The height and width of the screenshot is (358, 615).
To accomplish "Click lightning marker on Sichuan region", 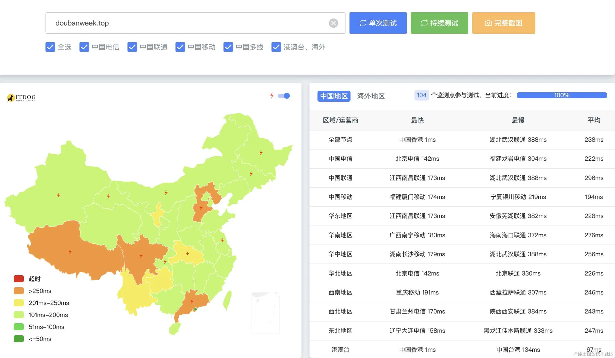I will pos(141,255).
